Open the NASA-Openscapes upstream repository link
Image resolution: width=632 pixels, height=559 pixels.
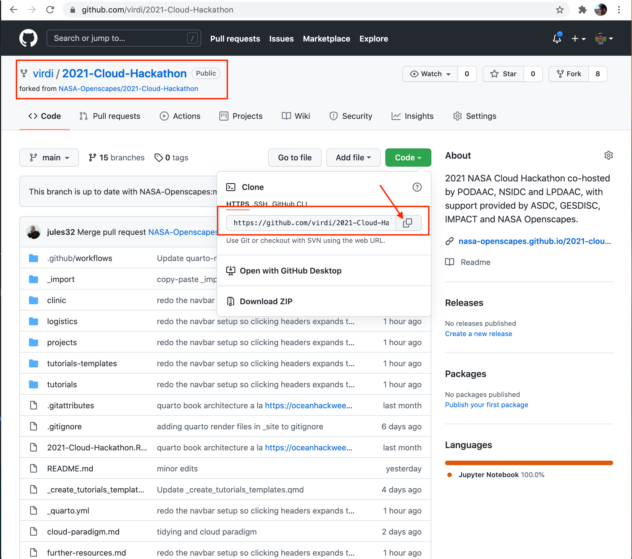pos(128,89)
